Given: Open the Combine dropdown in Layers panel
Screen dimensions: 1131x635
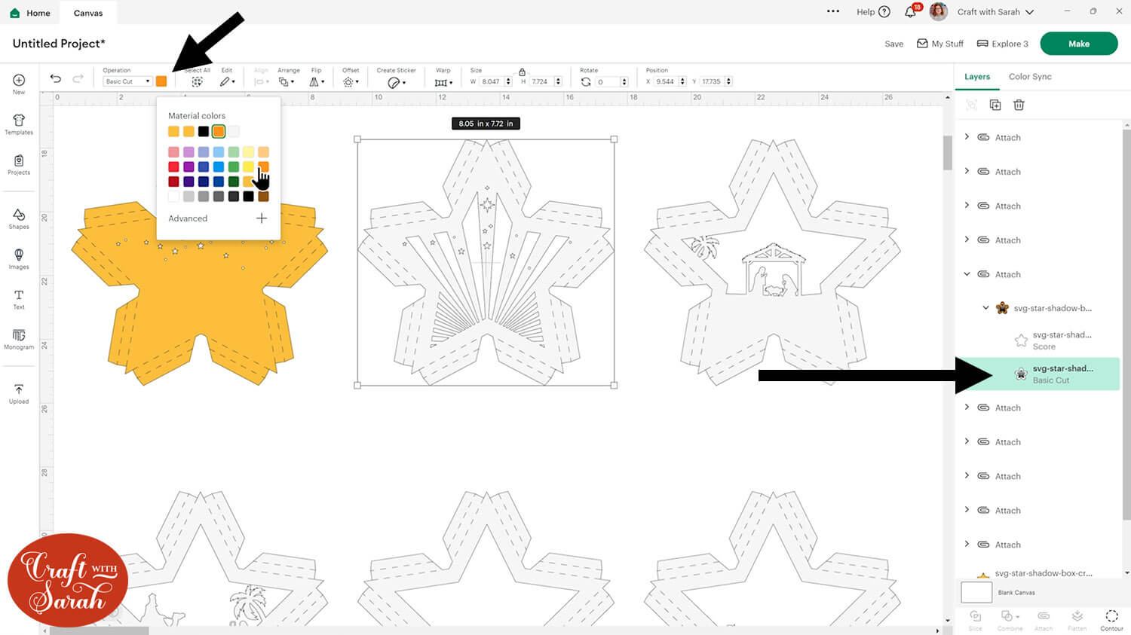Looking at the screenshot, I should [x=1010, y=619].
